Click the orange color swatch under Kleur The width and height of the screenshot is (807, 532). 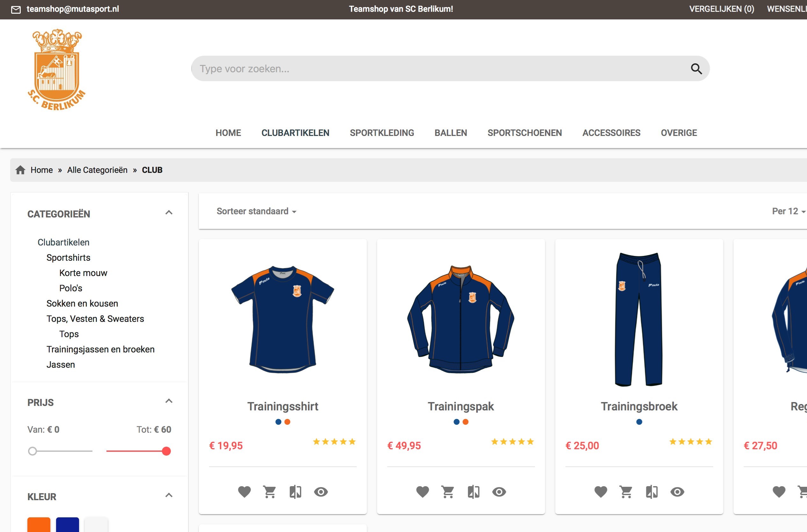39,525
